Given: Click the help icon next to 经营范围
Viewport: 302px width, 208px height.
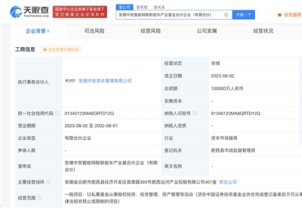Looking at the screenshot, I should pyautogui.click(x=40, y=198).
